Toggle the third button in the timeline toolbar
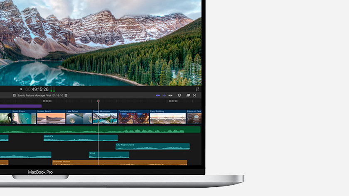 coord(170,95)
